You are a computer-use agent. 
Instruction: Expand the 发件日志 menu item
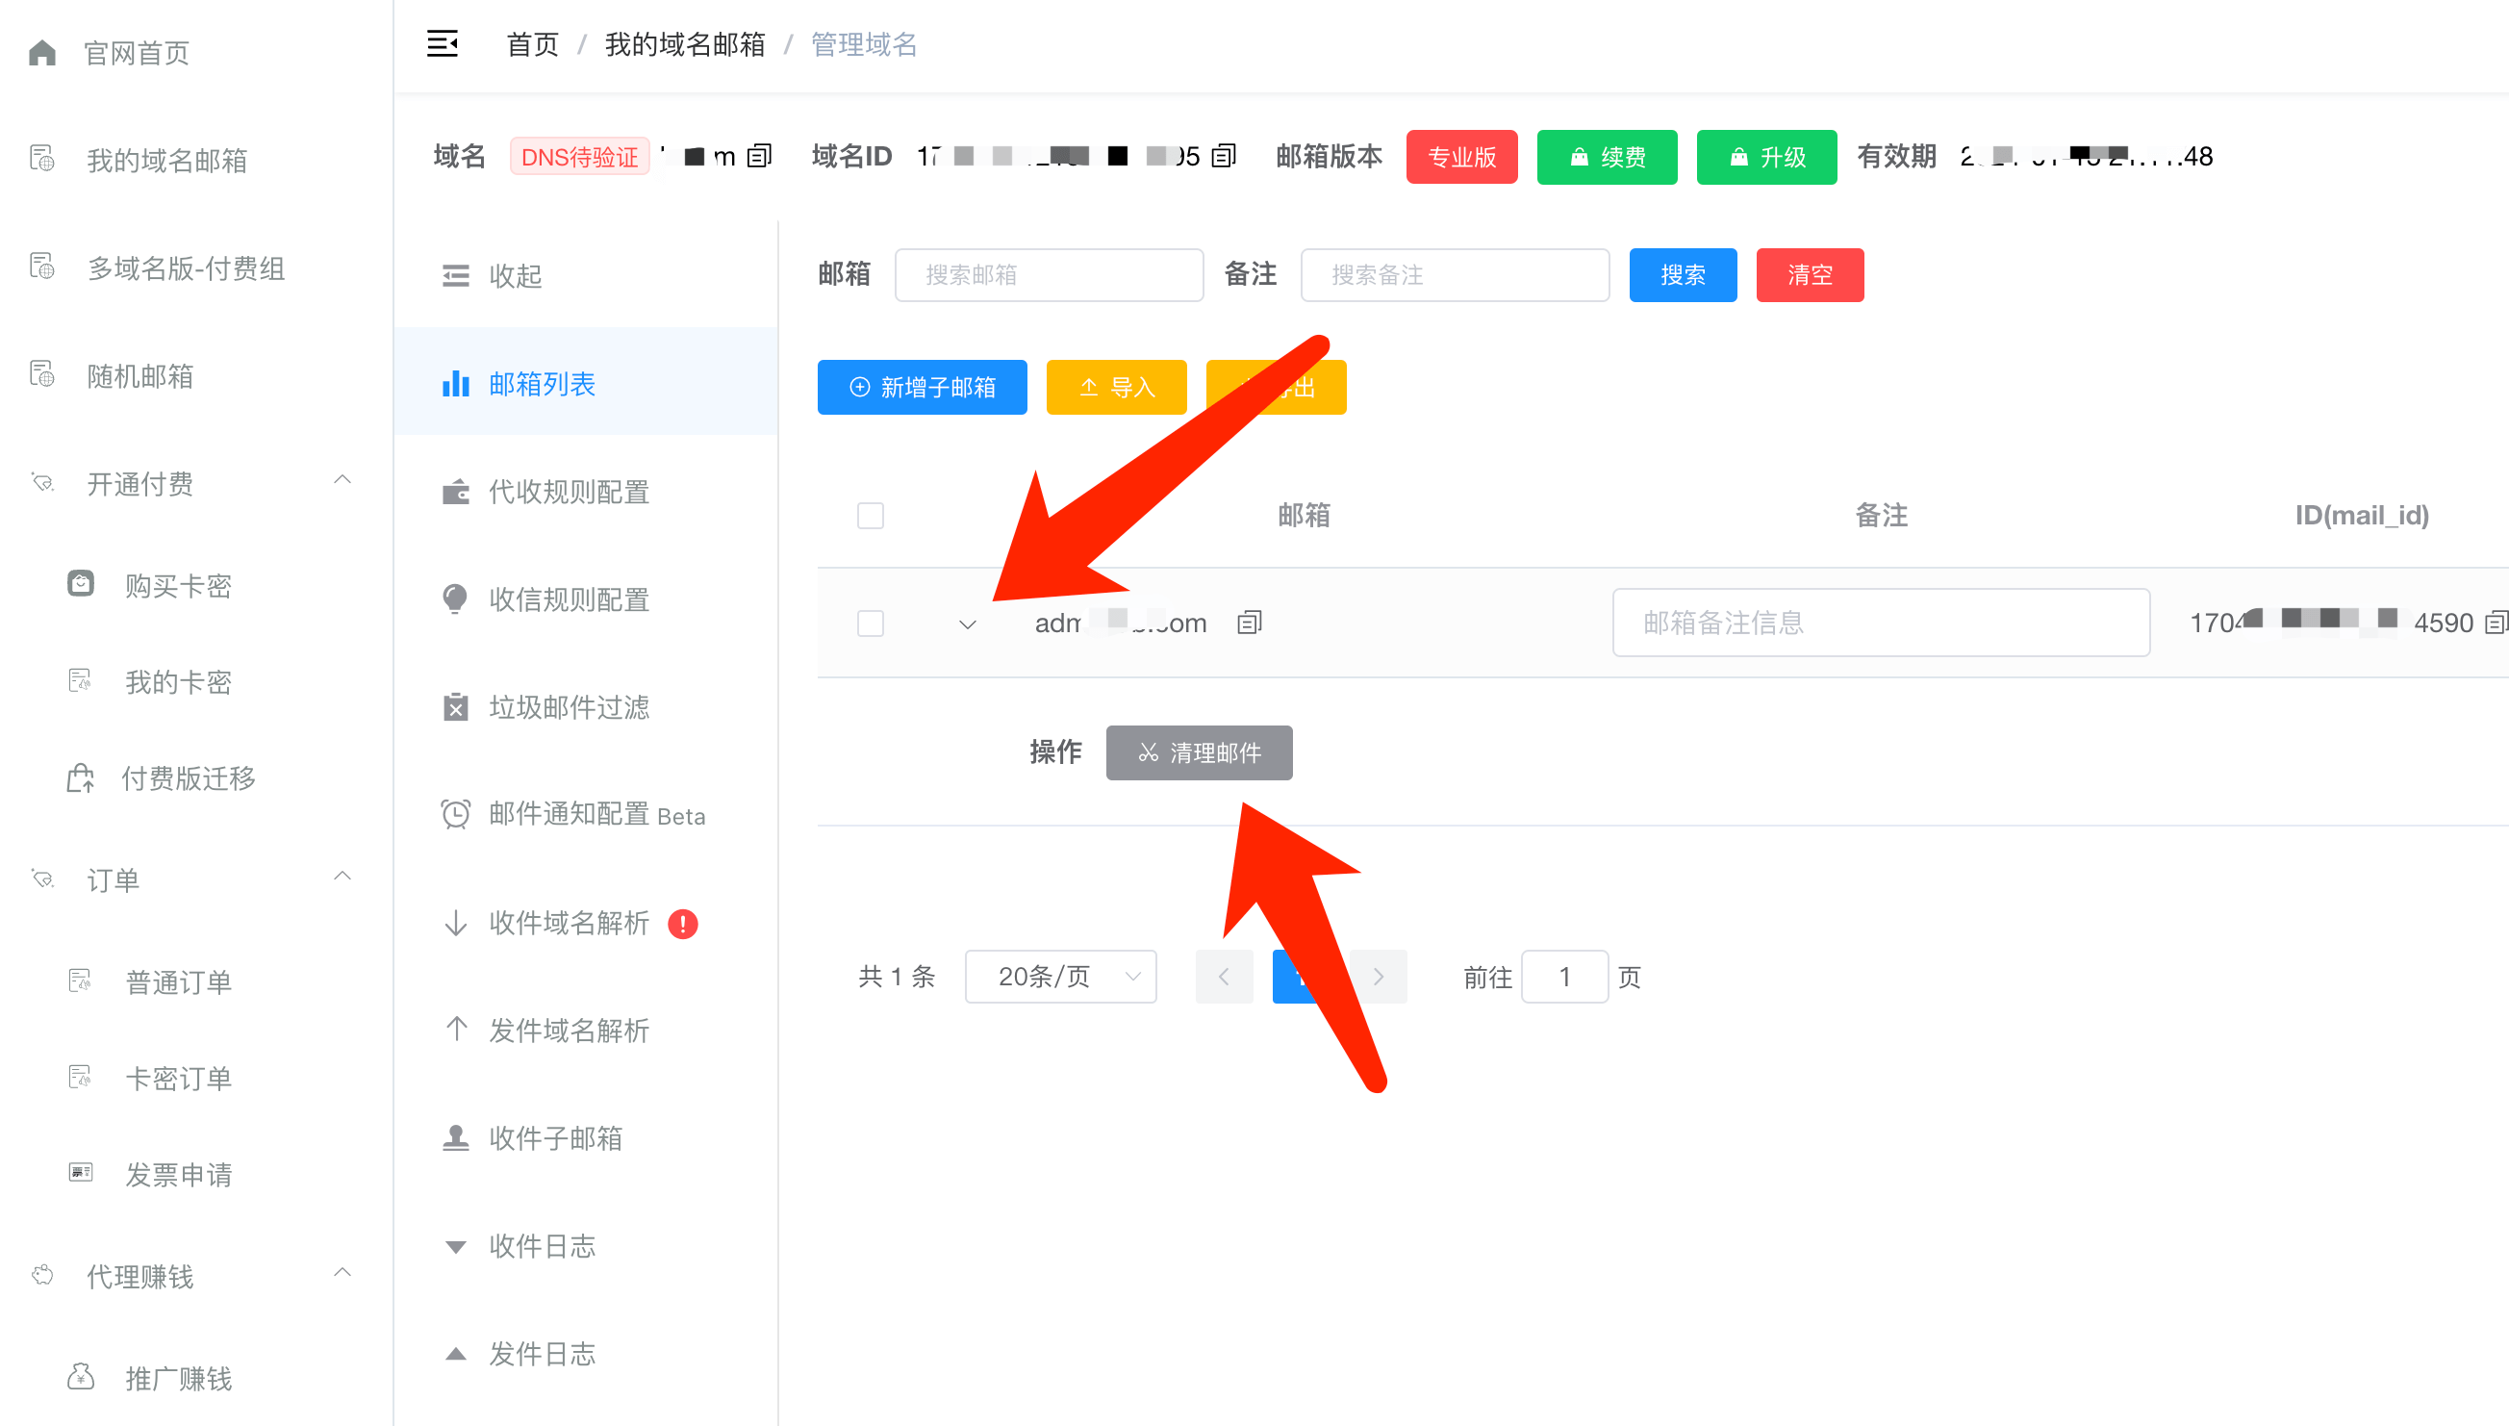587,1354
